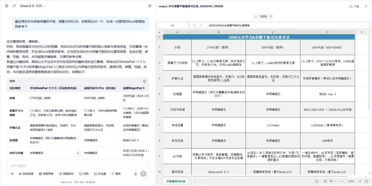
Task: Expand the 更多 more options menu
Action: pos(116,174)
